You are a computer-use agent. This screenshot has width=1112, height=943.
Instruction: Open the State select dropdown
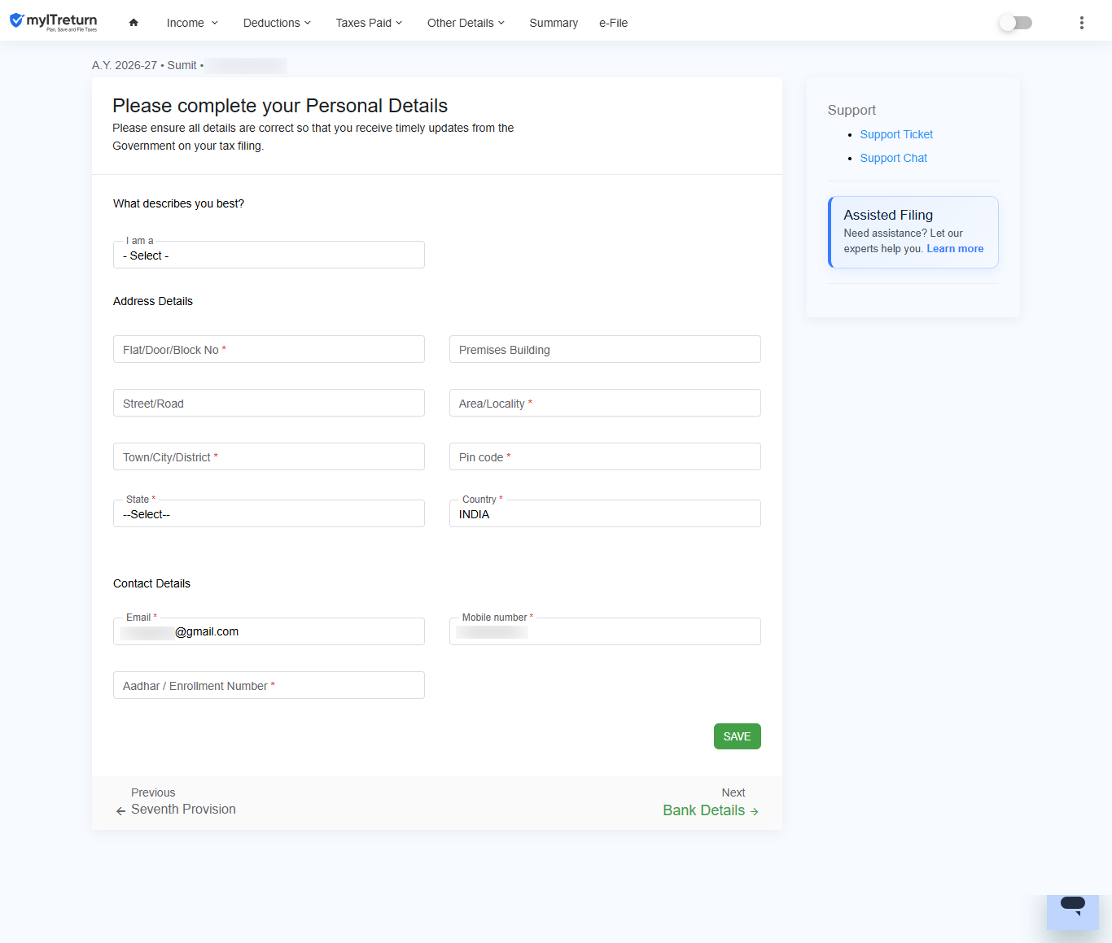click(x=269, y=513)
